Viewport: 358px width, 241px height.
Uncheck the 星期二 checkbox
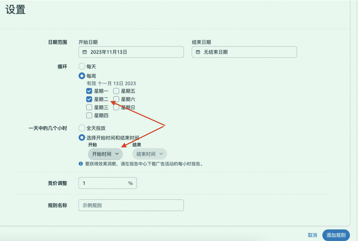(x=89, y=99)
